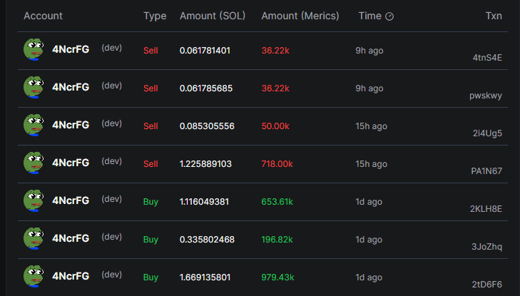
Task: Click the Amount (SOL) column header
Action: point(213,16)
